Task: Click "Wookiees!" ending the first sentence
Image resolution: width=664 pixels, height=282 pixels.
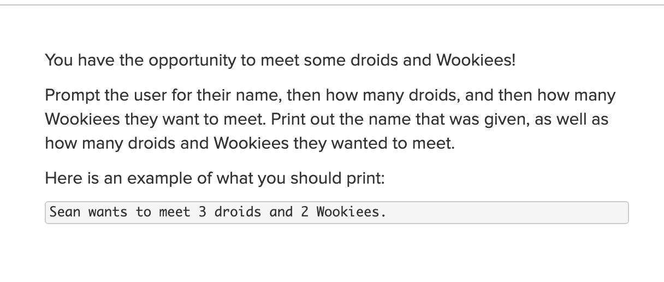Action: click(476, 60)
